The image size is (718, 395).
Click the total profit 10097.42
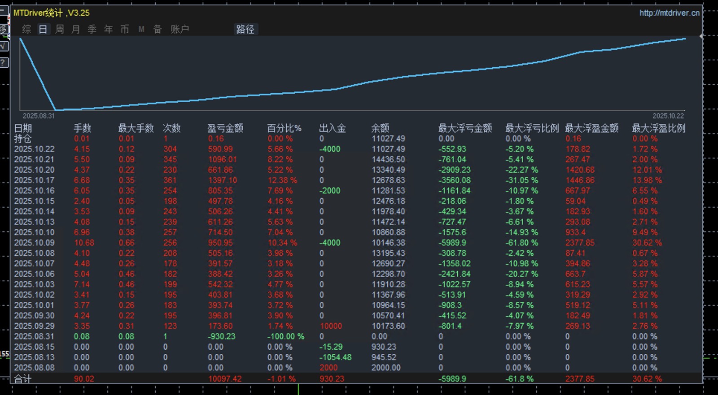(x=225, y=379)
